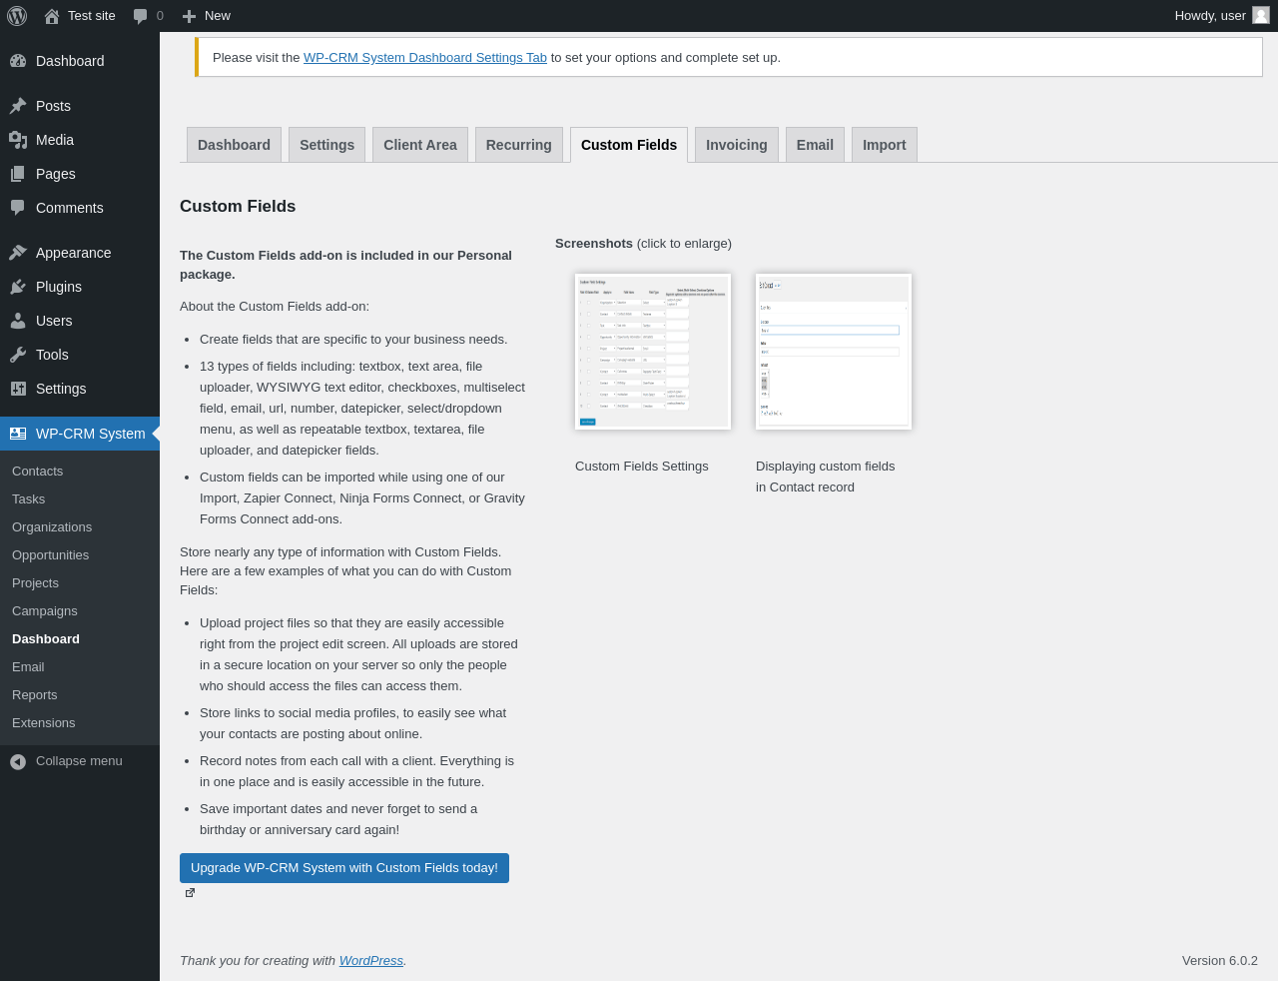This screenshot has height=981, width=1278.
Task: Follow the WordPress link in footer
Action: [x=371, y=961]
